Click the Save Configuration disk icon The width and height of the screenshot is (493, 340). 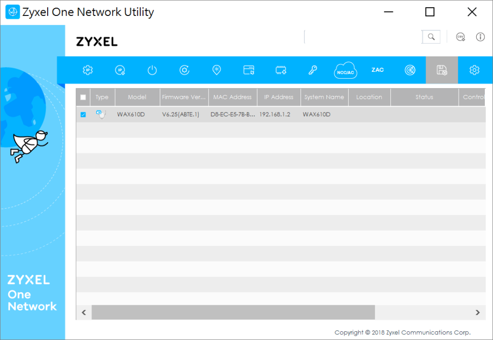[x=442, y=70]
